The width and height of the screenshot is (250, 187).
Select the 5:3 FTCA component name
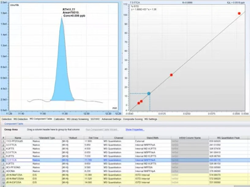11,153
